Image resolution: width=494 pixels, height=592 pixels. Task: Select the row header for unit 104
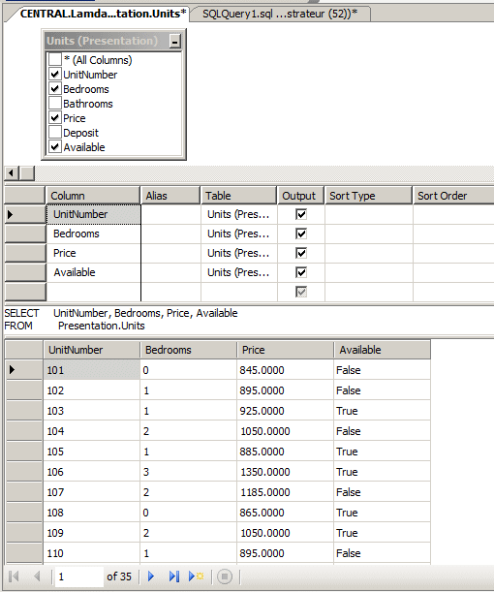pyautogui.click(x=24, y=431)
